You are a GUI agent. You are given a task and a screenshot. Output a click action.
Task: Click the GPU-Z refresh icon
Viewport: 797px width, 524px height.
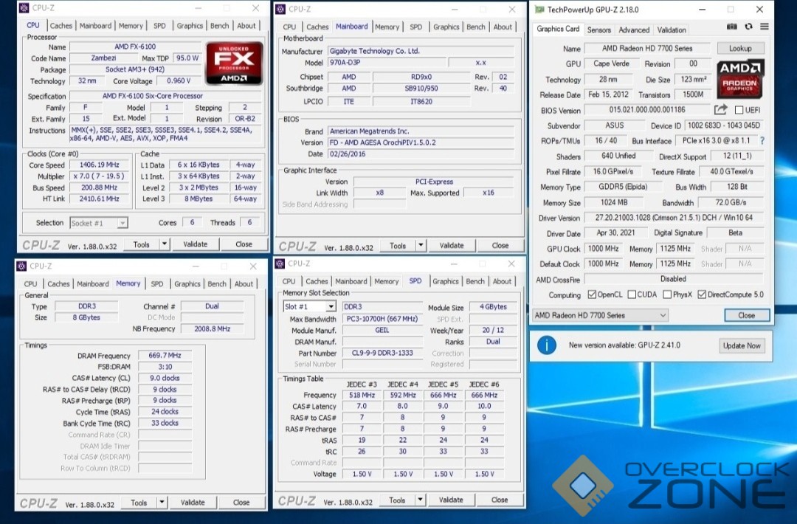(748, 27)
